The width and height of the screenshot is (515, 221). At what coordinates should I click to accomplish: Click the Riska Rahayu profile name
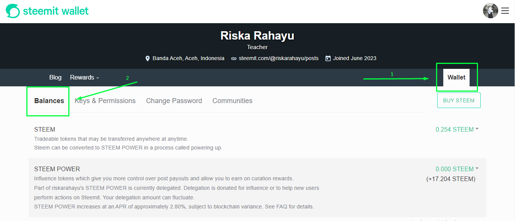257,36
